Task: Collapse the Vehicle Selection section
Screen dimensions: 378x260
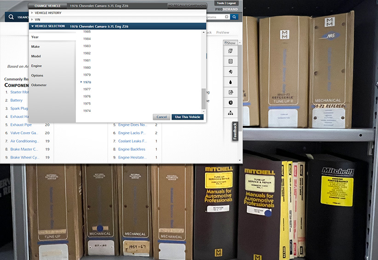Action: [x=47, y=27]
